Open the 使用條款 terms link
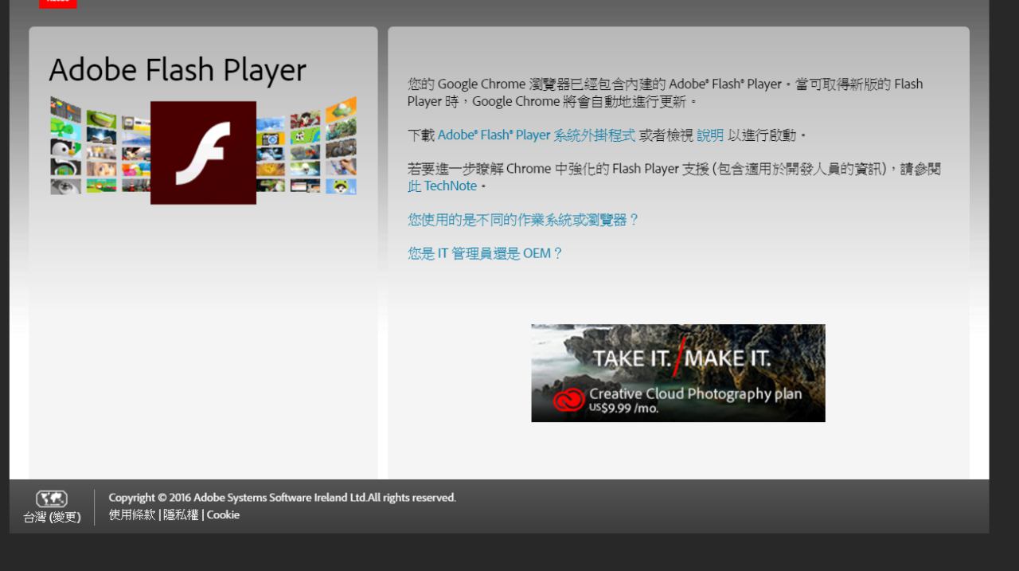This screenshot has height=571, width=1019. point(132,514)
